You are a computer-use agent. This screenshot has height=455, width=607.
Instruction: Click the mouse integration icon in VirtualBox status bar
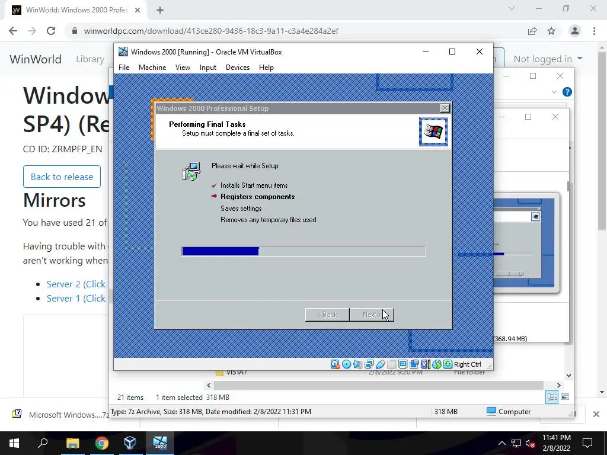click(x=437, y=364)
